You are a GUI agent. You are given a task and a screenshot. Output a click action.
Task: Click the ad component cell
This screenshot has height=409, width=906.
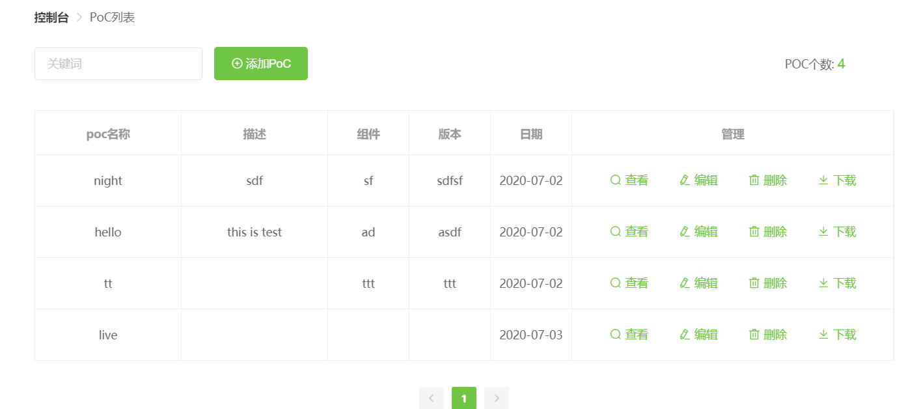[368, 232]
